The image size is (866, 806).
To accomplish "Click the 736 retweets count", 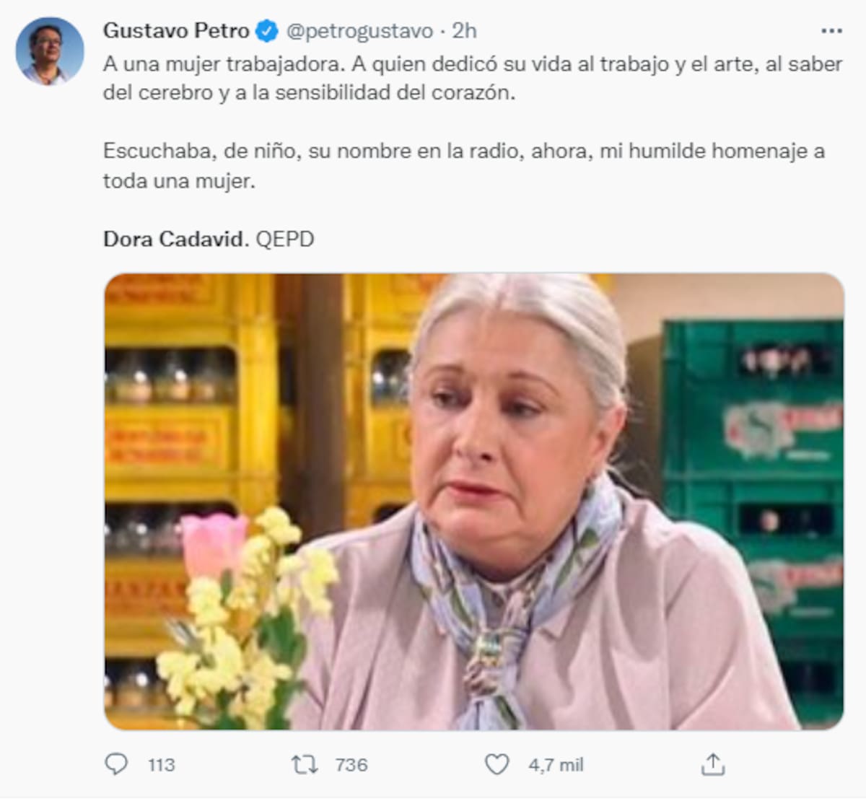I will (x=351, y=765).
